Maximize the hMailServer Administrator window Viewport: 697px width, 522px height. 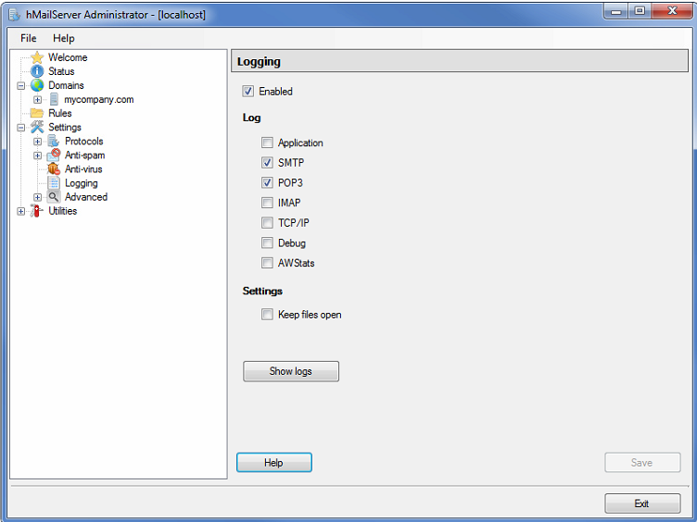pos(640,11)
